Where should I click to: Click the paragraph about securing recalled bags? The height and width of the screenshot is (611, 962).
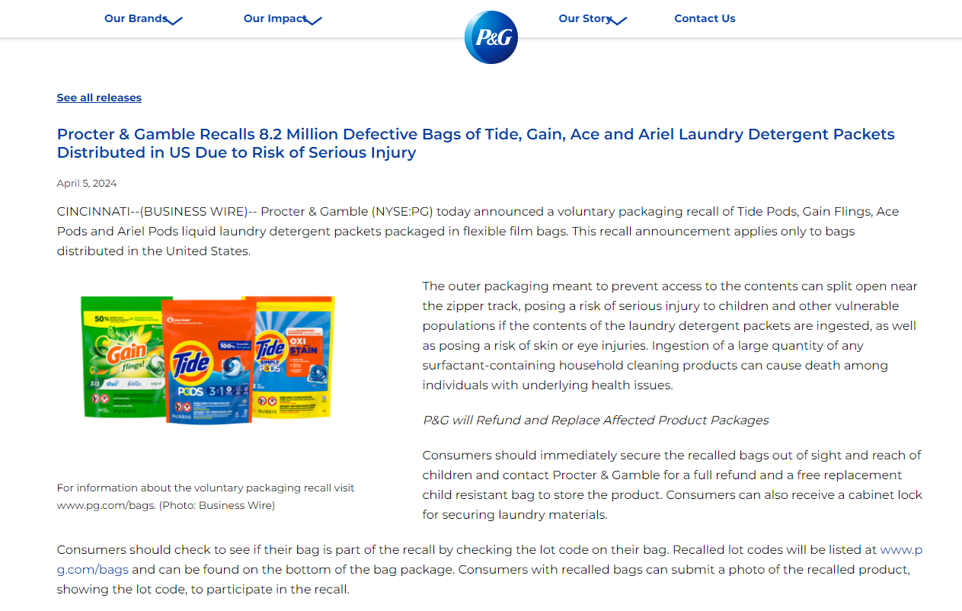point(672,485)
